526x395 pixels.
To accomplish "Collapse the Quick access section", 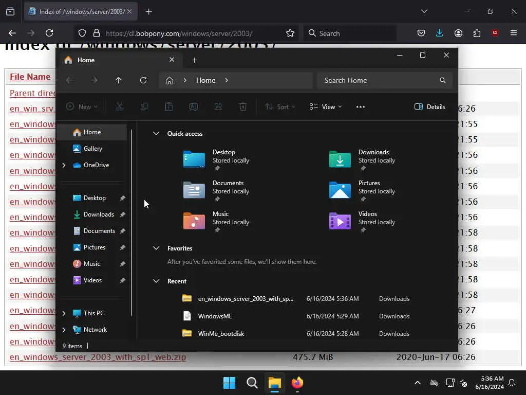I will pos(156,133).
